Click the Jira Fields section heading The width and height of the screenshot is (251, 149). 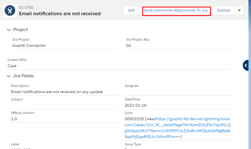(23, 76)
